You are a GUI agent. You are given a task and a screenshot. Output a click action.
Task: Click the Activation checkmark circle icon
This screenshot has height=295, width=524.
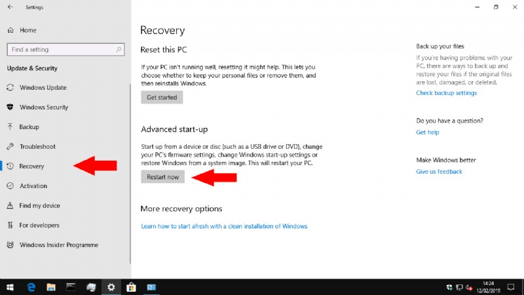click(10, 186)
